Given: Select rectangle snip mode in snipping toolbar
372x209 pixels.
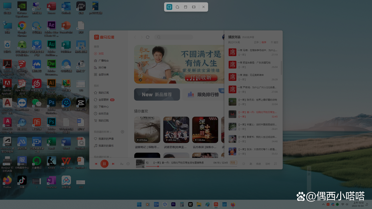Looking at the screenshot, I should coord(169,7).
